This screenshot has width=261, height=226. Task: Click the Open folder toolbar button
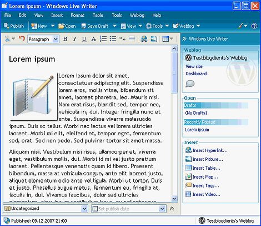[67, 26]
